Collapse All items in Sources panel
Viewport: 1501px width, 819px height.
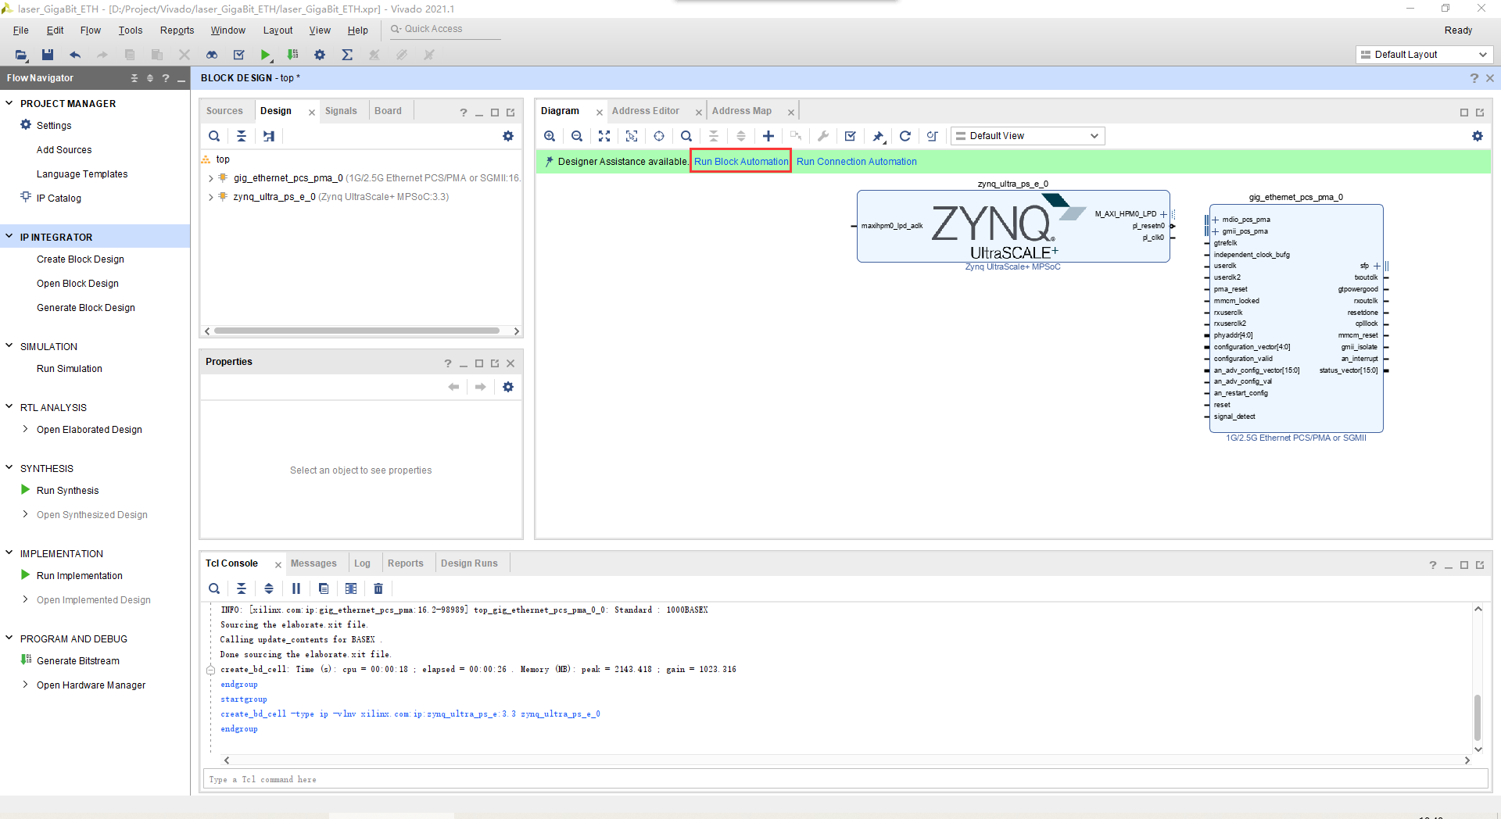[241, 135]
